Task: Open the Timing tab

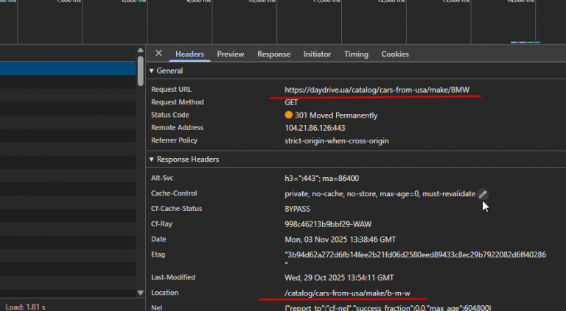Action: pyautogui.click(x=356, y=54)
